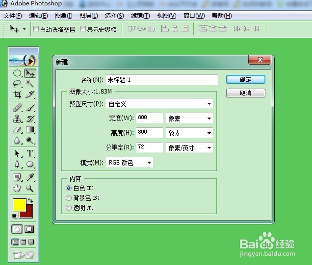Screen dimensions: 312x265
Task: Click the 分辨率 resolution input field
Action: click(x=150, y=147)
